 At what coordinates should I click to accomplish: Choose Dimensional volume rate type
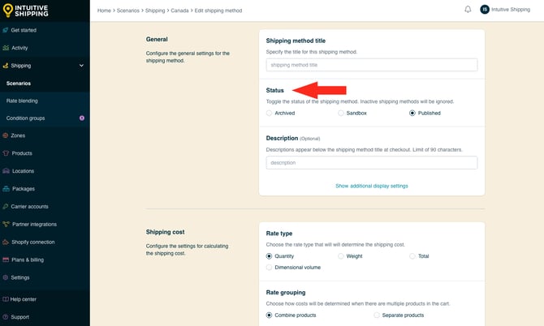269,267
